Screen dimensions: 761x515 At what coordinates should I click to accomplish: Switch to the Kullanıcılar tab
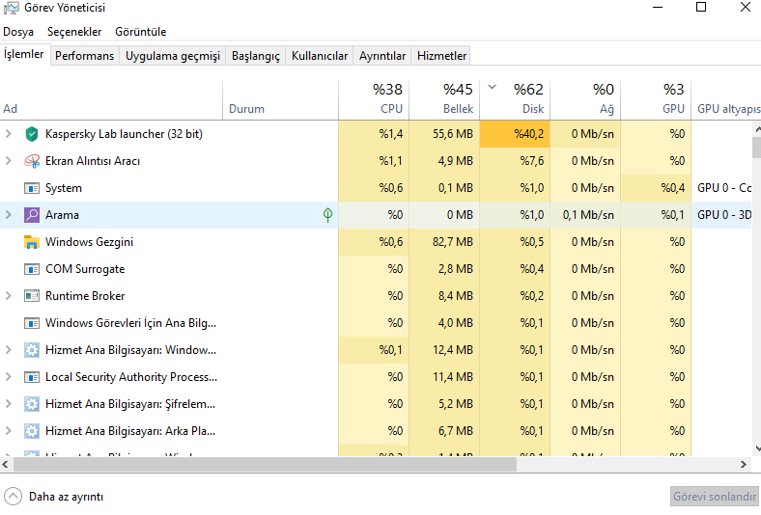tap(320, 56)
